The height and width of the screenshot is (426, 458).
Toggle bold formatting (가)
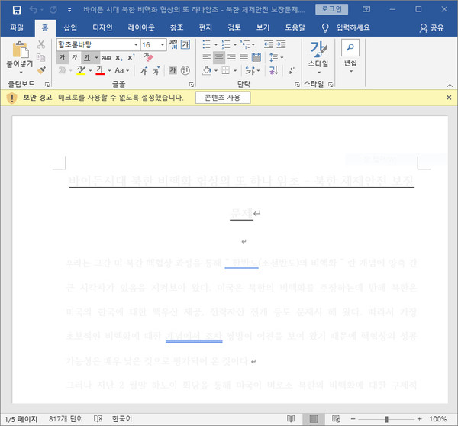point(63,58)
